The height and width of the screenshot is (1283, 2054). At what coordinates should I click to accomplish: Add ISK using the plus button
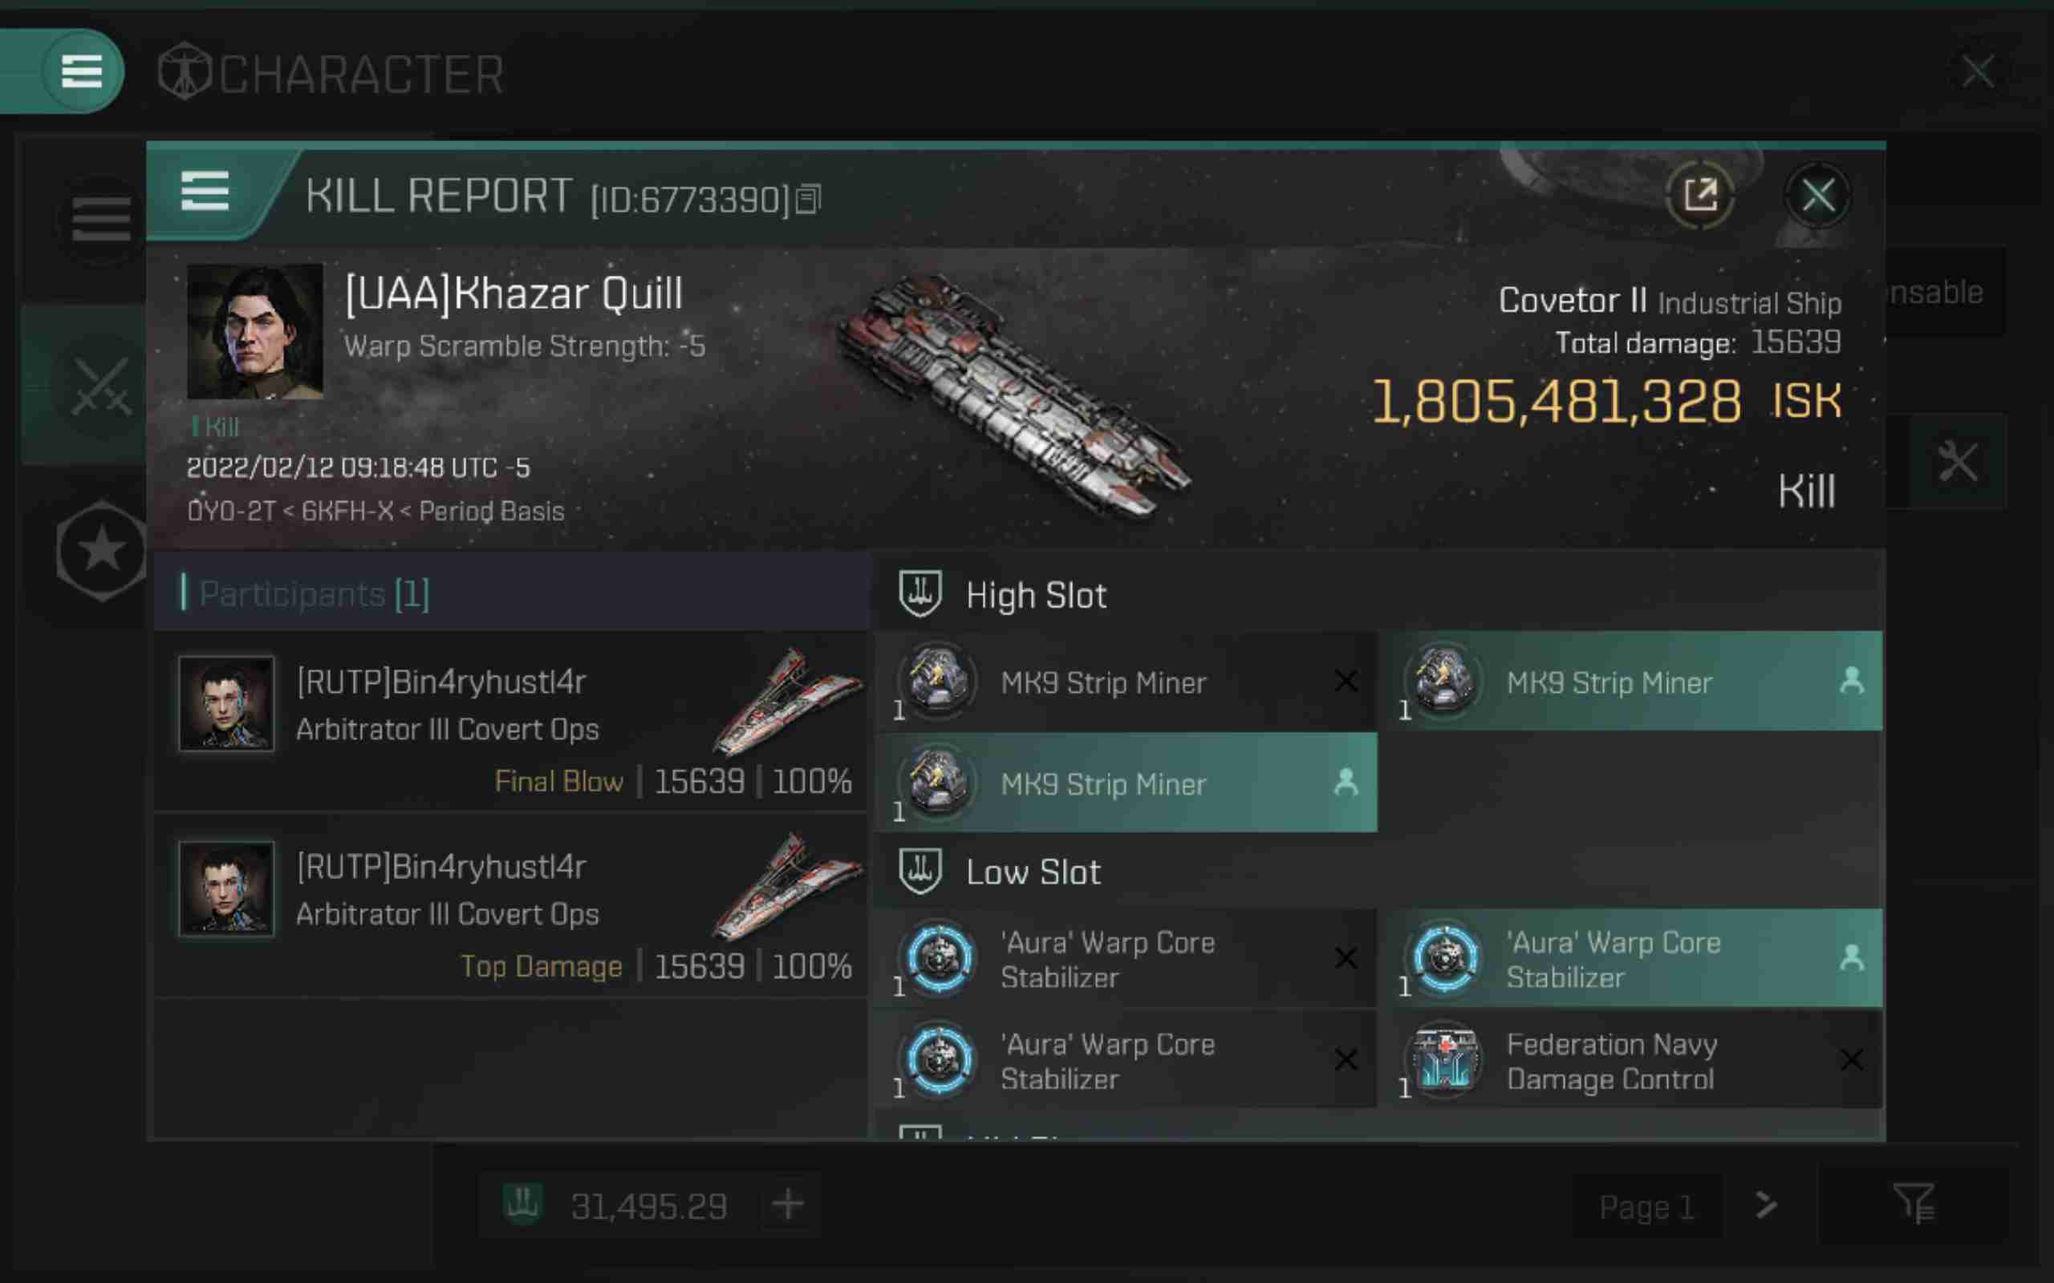[x=787, y=1204]
